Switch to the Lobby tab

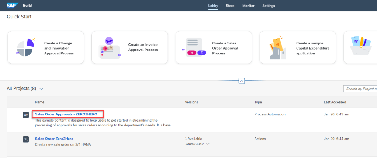(x=213, y=6)
